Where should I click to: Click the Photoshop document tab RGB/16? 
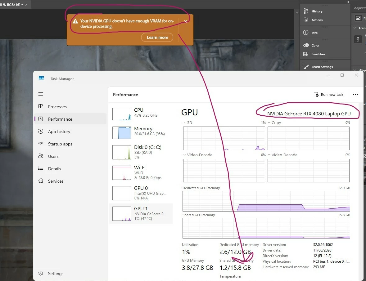[11, 5]
